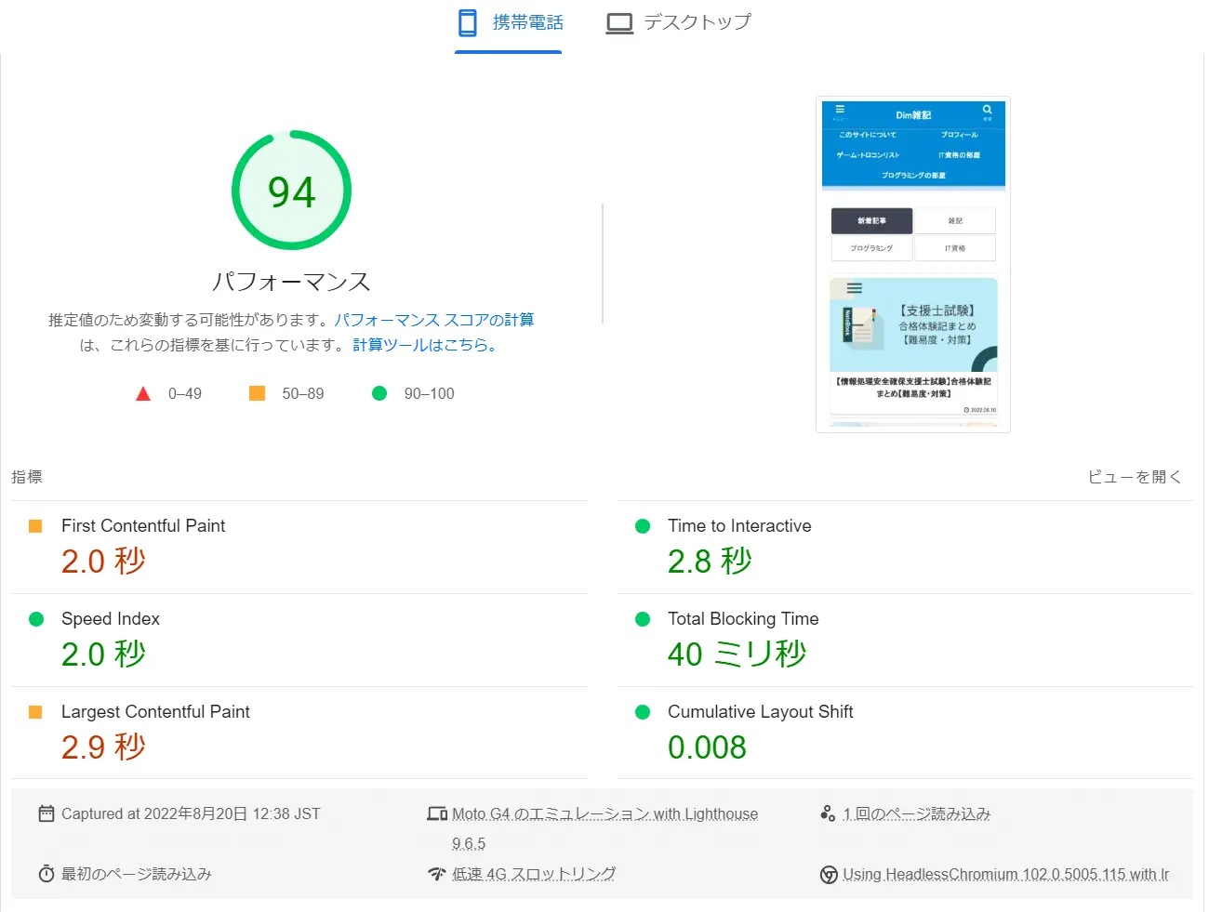This screenshot has height=912, width=1209.
Task: Click the page loads icon beside 1 回のページ読み込み
Action: (x=828, y=814)
